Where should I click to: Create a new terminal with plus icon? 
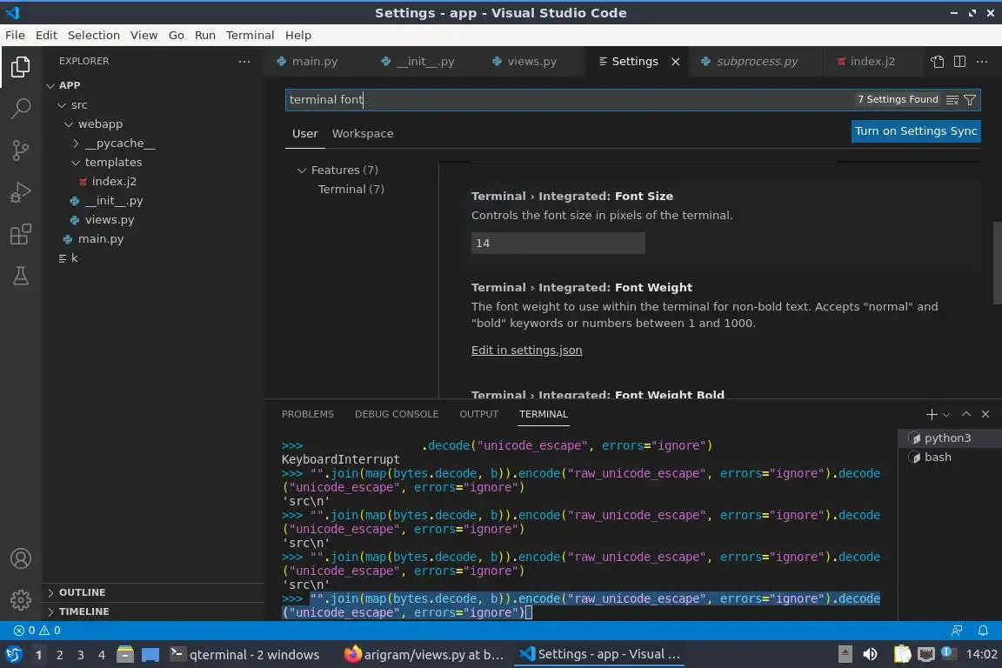pyautogui.click(x=932, y=414)
